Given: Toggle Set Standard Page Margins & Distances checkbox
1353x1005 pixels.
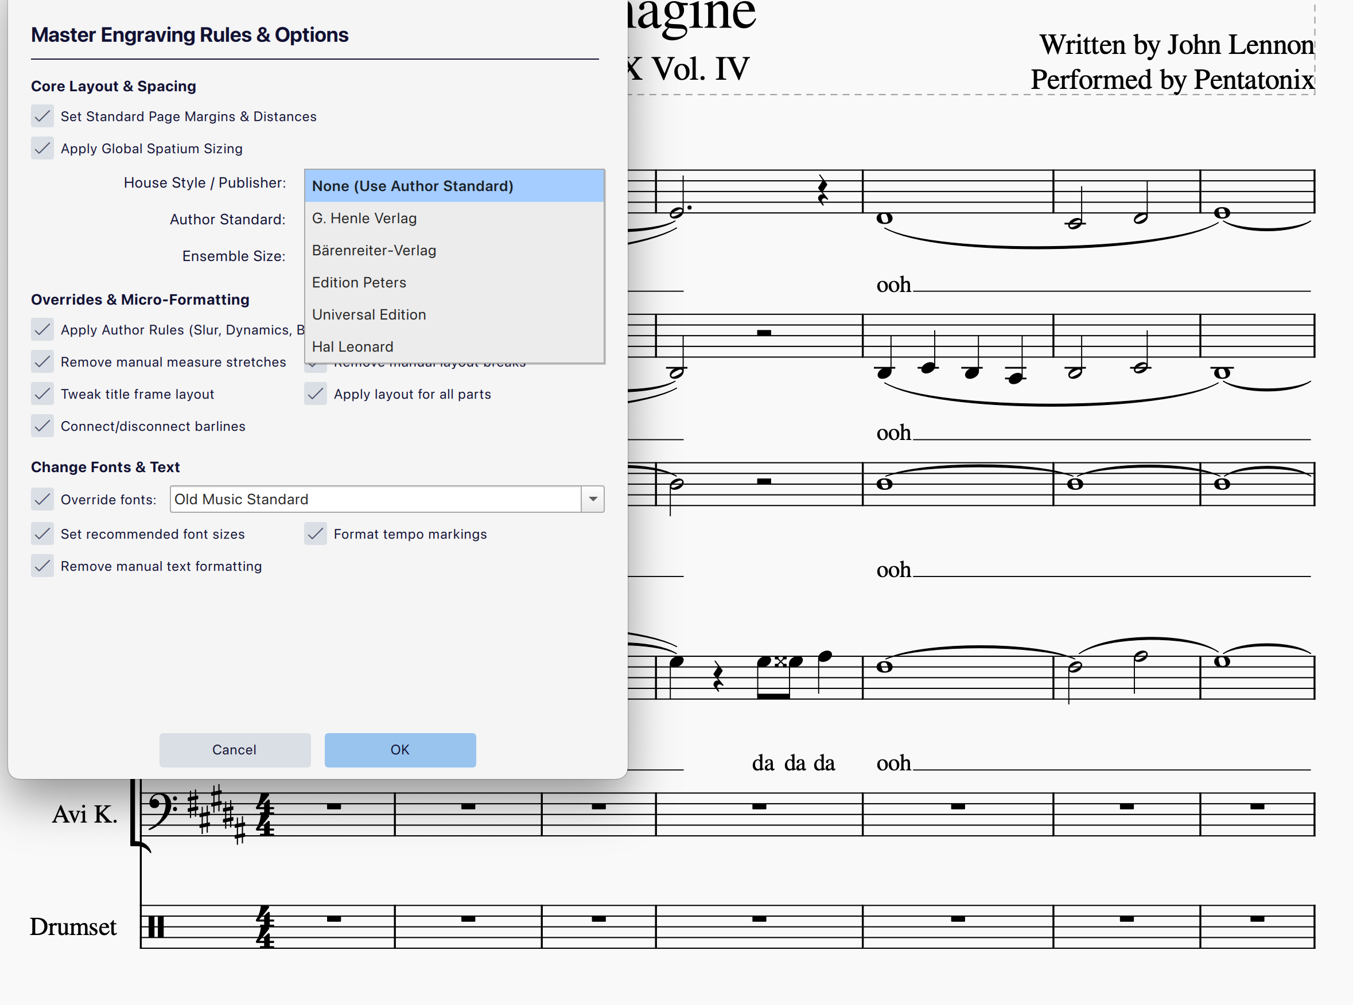Looking at the screenshot, I should pos(42,116).
